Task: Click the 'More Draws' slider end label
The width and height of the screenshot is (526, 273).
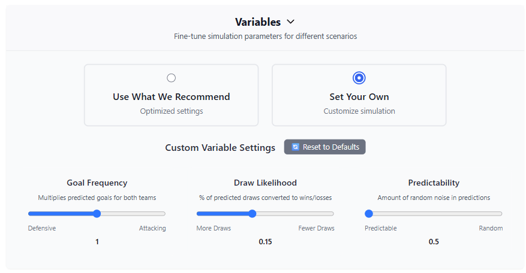Action: (214, 228)
